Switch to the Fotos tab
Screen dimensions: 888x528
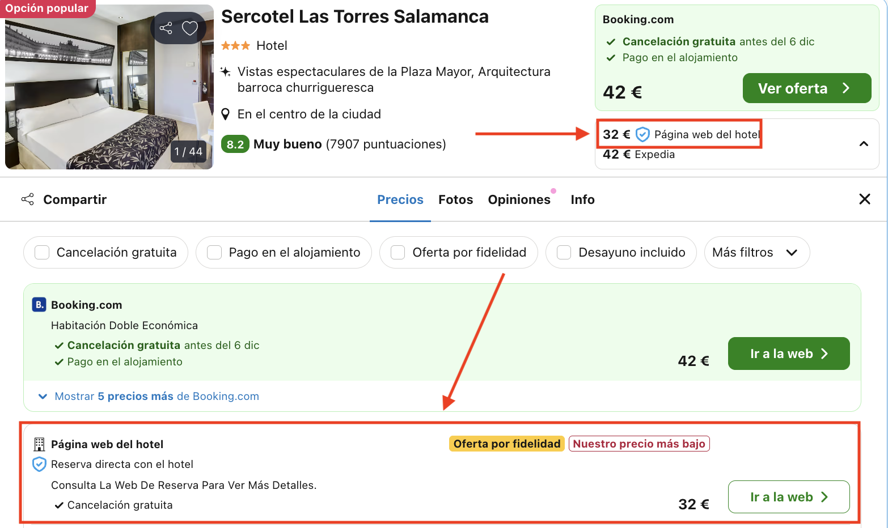(455, 199)
